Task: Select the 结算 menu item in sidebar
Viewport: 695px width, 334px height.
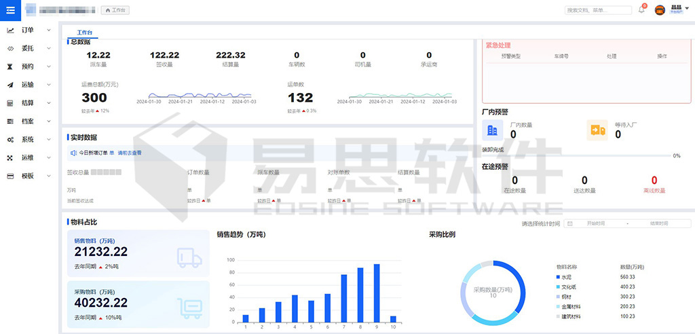Action: 27,103
